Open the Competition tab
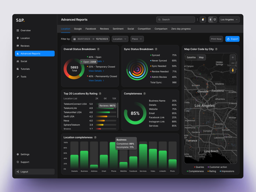The width and height of the screenshot is (256, 192). [x=144, y=29]
